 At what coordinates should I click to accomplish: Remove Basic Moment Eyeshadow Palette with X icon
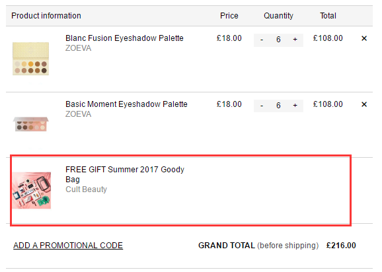click(x=364, y=104)
